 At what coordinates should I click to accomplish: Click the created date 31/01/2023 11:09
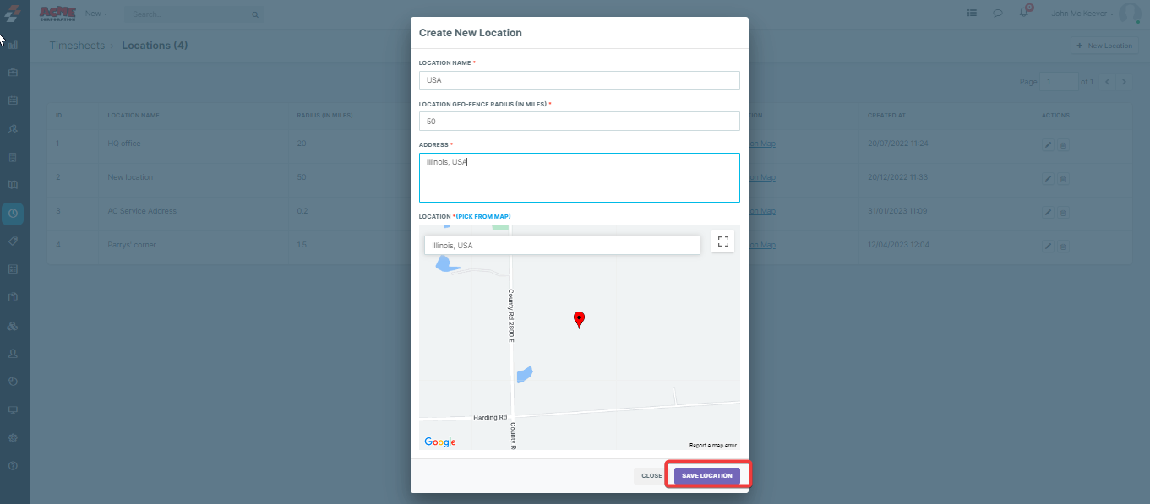[898, 211]
